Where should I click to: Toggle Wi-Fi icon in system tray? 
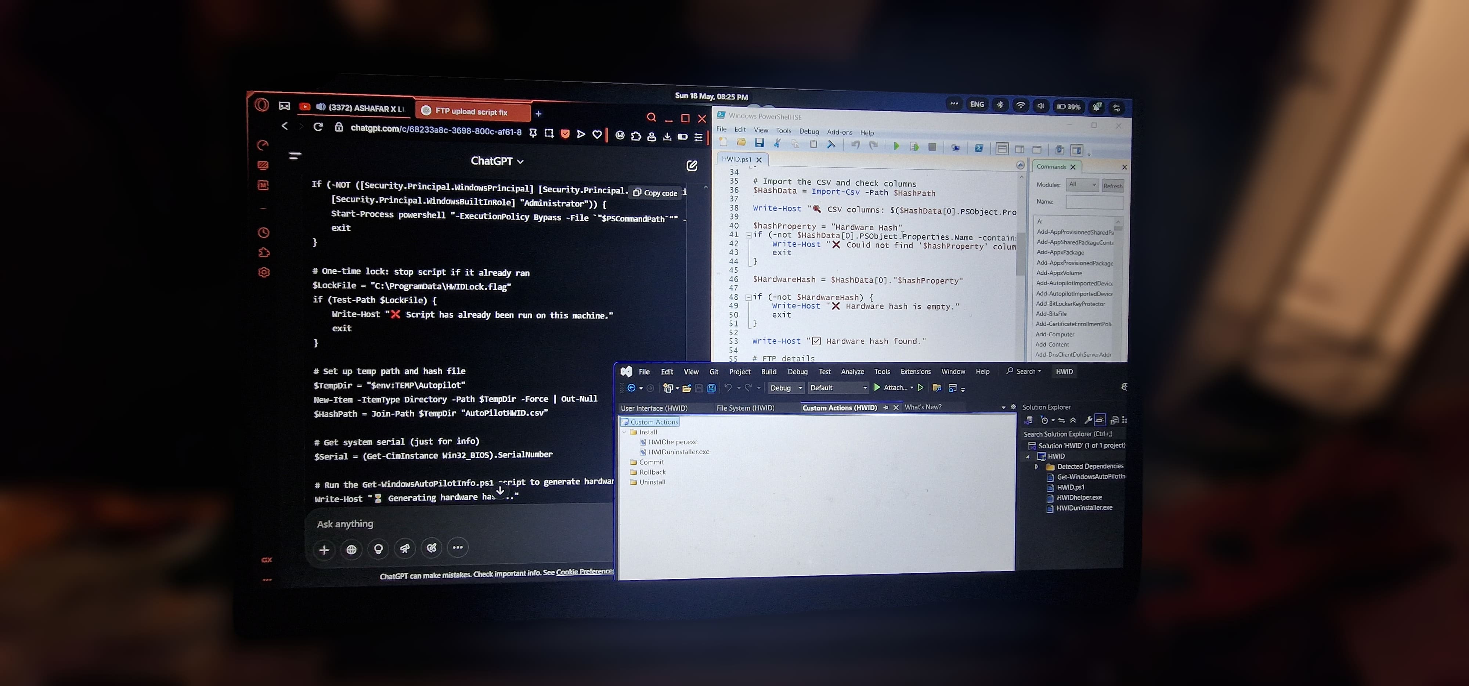pos(1021,105)
